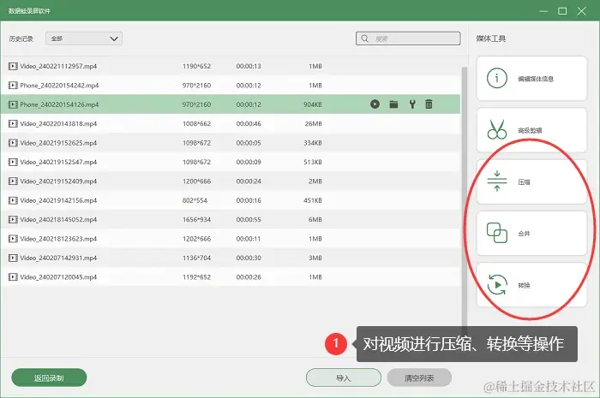This screenshot has width=600, height=398.
Task: Click file size 451KB
Action: click(313, 200)
